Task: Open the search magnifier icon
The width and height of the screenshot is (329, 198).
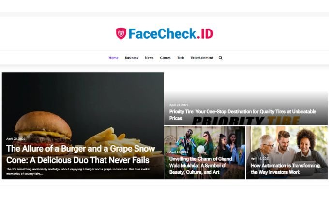Action: pos(220,58)
